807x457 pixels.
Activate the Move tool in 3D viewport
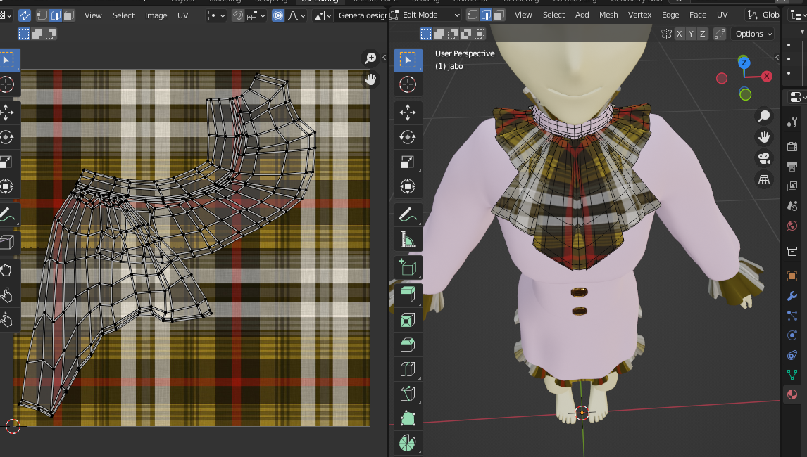(x=408, y=112)
